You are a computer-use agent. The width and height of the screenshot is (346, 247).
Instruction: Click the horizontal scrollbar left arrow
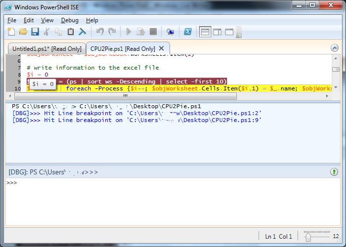click(x=10, y=96)
